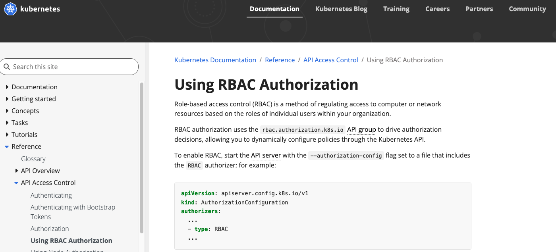Click the kubernetes wordmark text in header

(x=40, y=9)
